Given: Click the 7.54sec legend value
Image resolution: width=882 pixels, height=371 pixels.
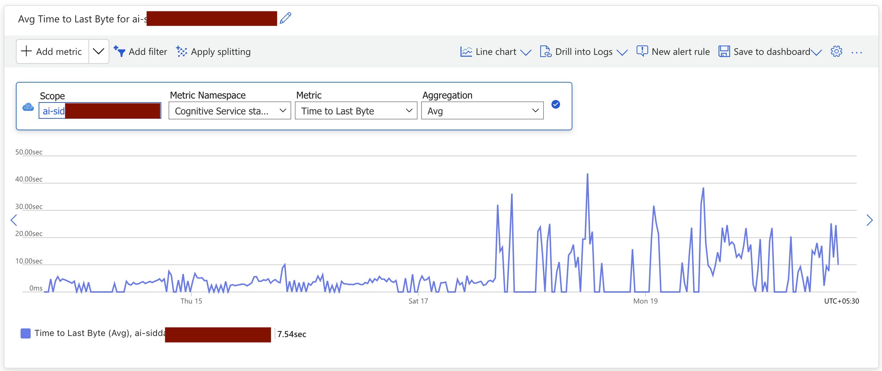Looking at the screenshot, I should click(292, 334).
